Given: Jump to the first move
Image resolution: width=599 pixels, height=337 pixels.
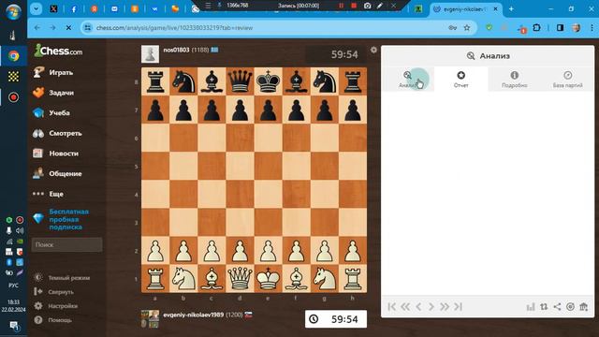Looking at the screenshot, I should pos(391,306).
